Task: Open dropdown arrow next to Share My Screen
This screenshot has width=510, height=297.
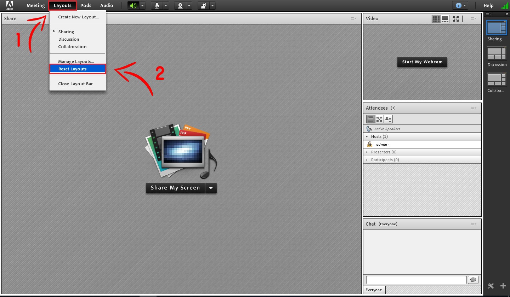Action: pyautogui.click(x=211, y=188)
